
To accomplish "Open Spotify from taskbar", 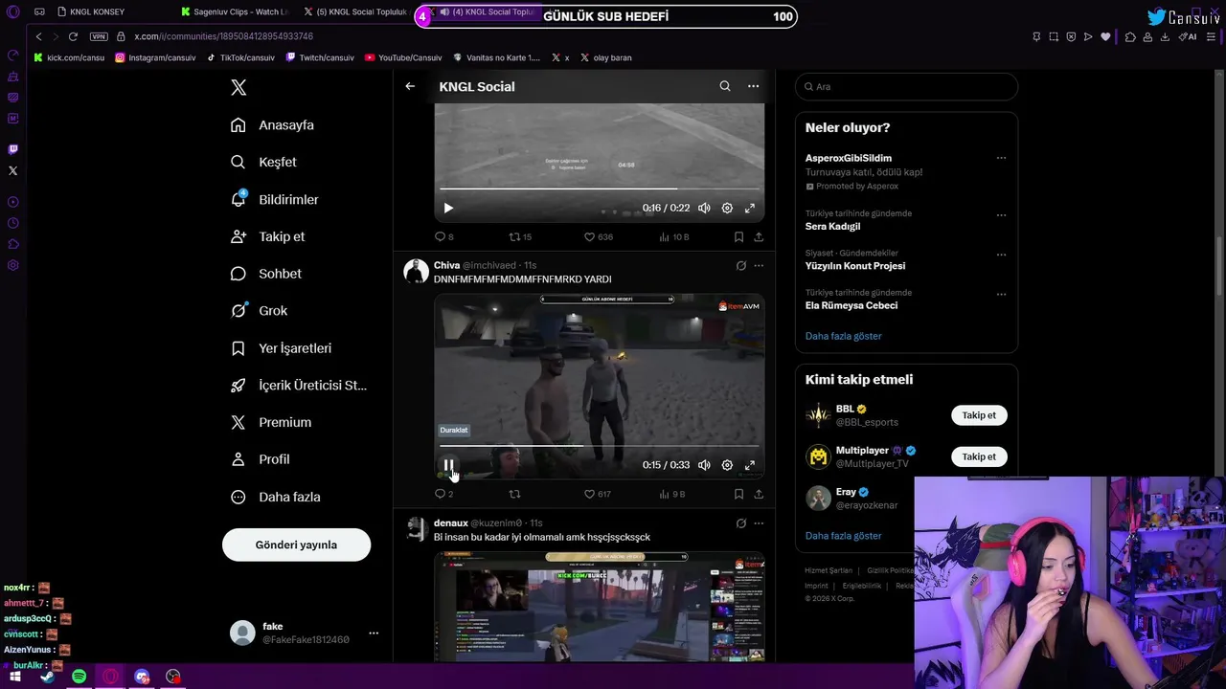I will (x=79, y=677).
